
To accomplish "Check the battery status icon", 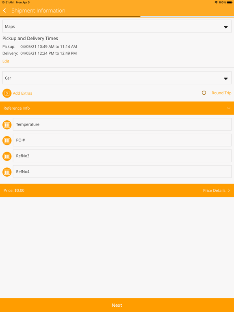I will [x=230, y=2].
